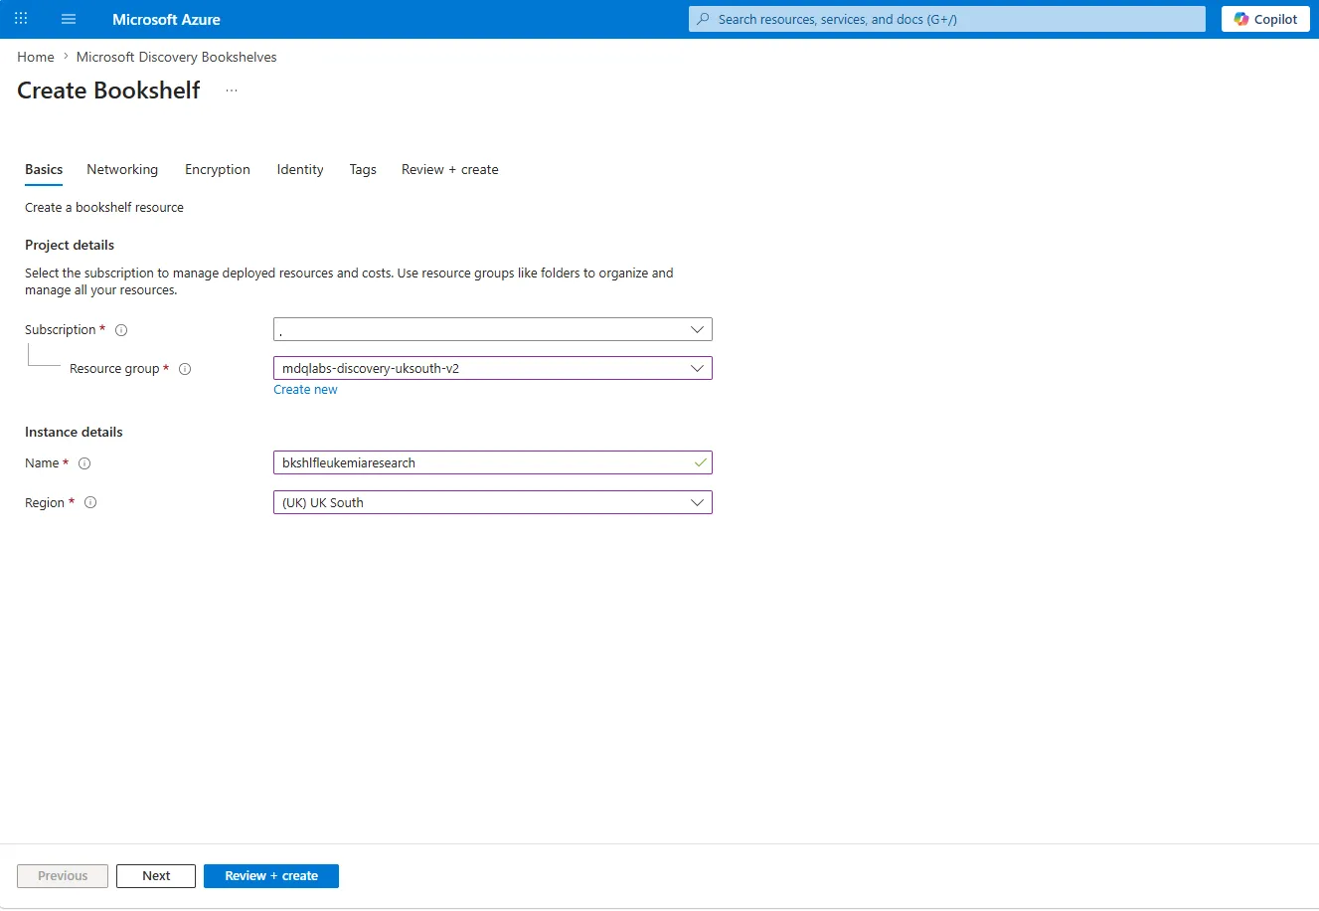The image size is (1319, 911).
Task: Click the Next button
Action: click(x=156, y=876)
